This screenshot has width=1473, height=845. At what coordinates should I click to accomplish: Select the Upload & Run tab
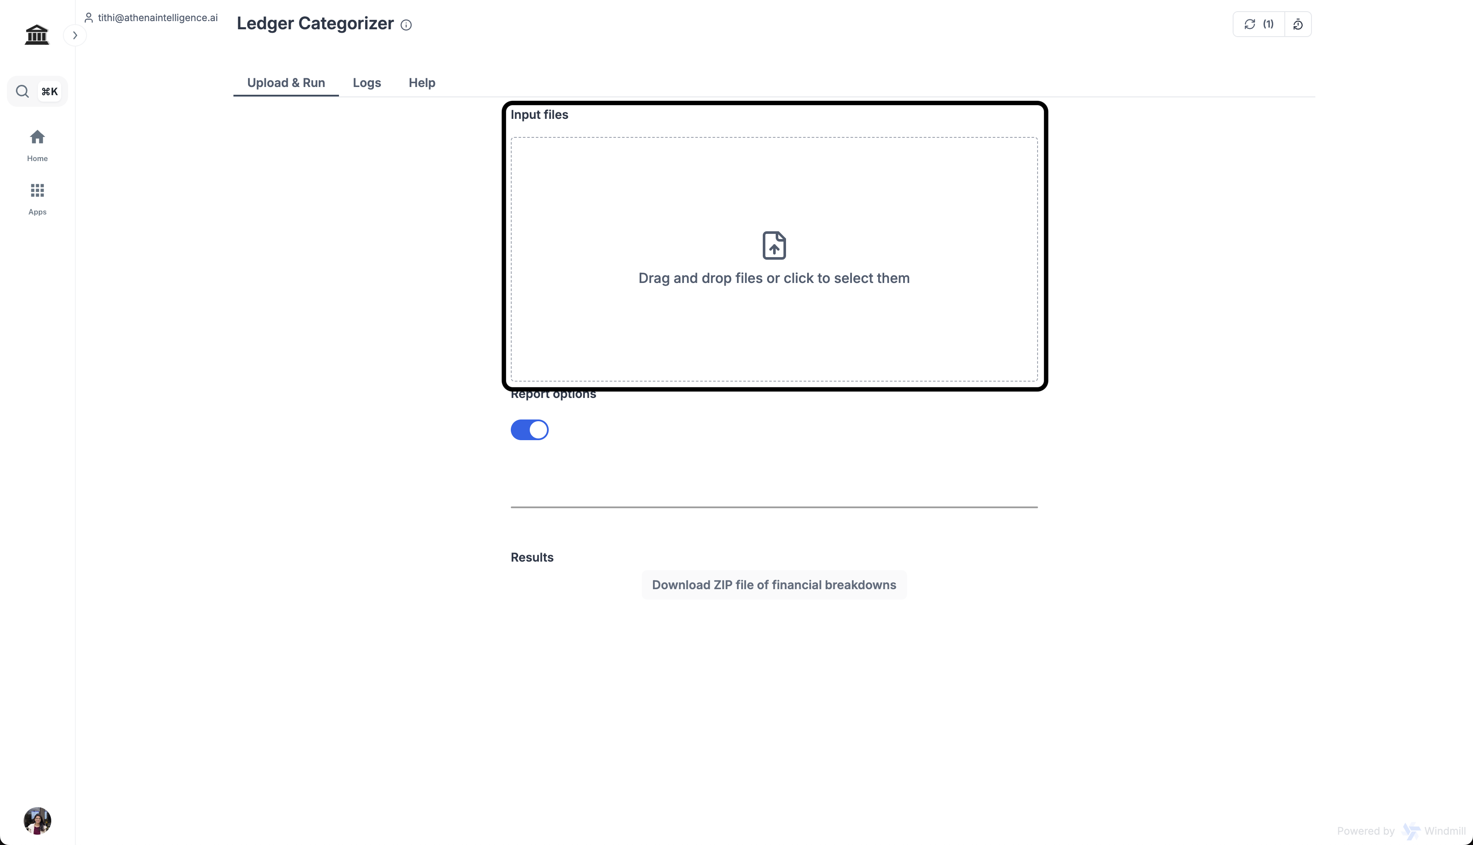pyautogui.click(x=286, y=82)
